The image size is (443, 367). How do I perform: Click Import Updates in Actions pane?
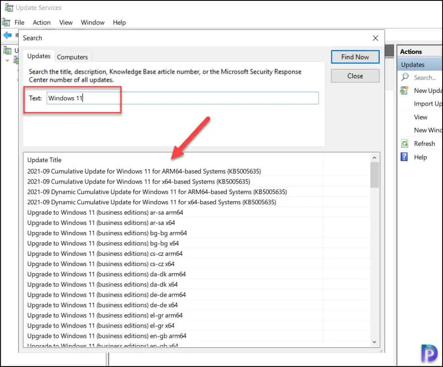click(428, 104)
